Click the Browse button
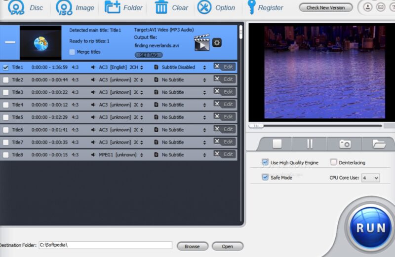The image size is (395, 257). point(193,246)
